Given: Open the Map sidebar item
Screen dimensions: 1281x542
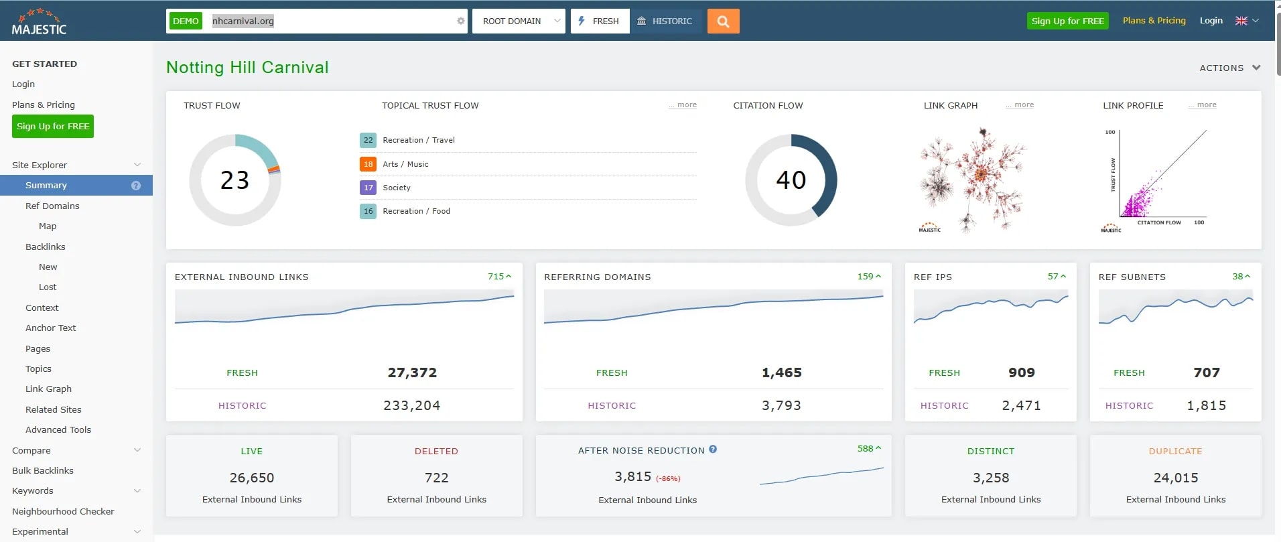Looking at the screenshot, I should point(48,226).
